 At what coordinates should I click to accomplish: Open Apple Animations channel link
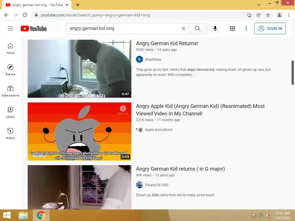click(x=159, y=130)
